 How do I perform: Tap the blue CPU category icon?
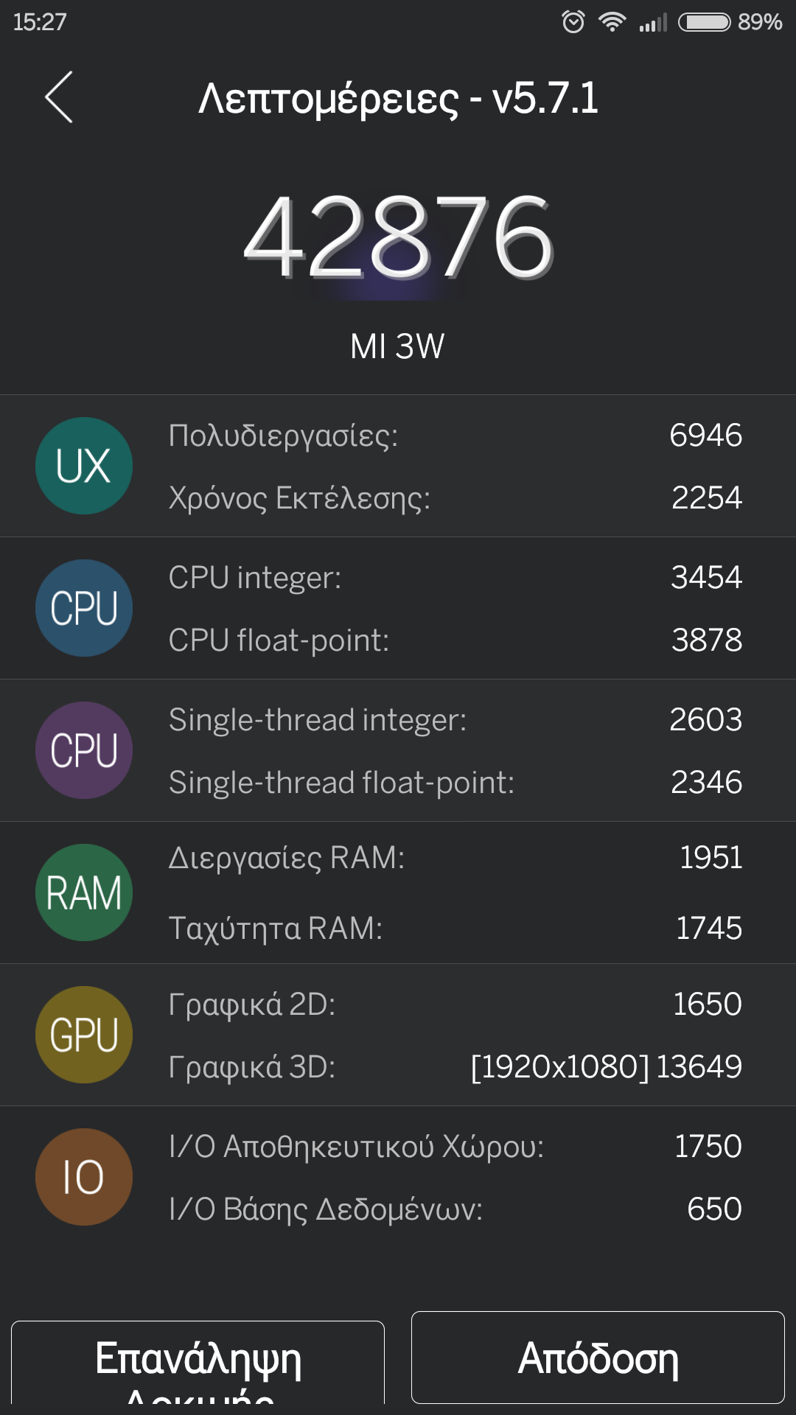pyautogui.click(x=84, y=608)
